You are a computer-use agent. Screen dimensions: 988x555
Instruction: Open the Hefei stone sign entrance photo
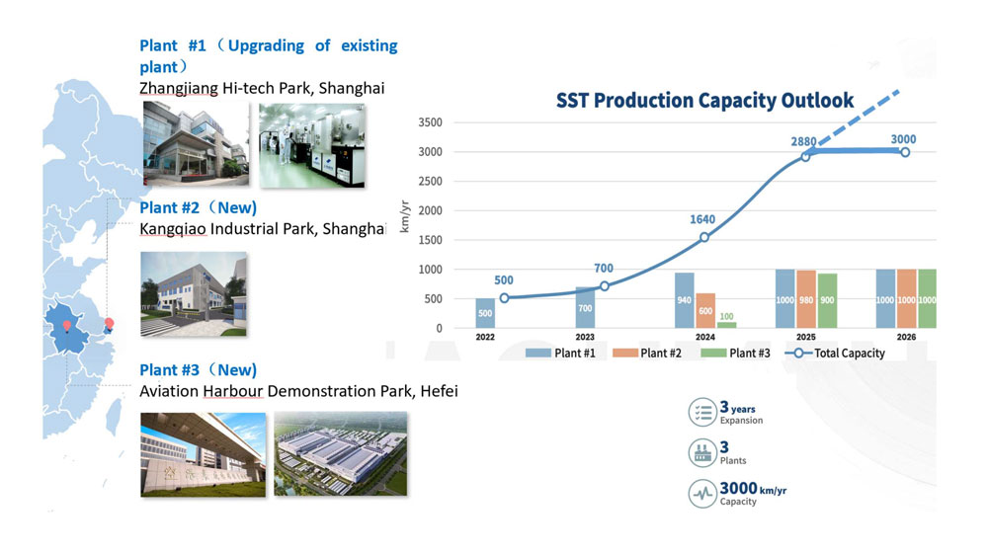[x=203, y=455]
